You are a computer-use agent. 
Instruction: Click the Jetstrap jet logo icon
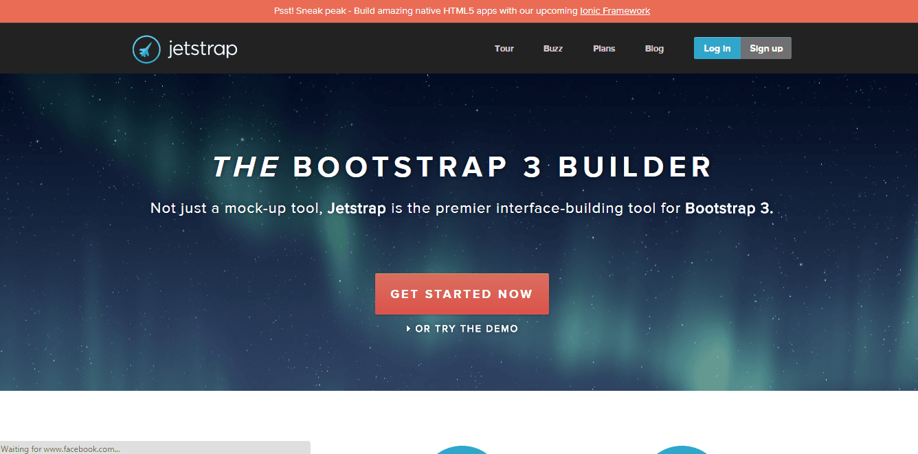coord(146,49)
